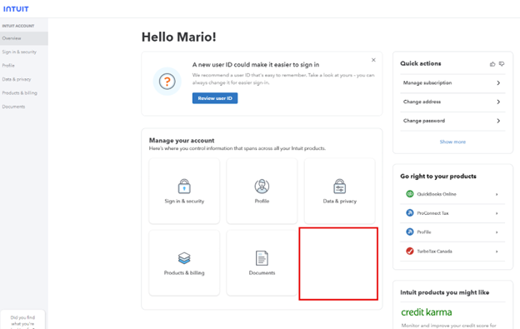520x329 pixels.
Task: Open the Profile person icon card
Action: [262, 191]
